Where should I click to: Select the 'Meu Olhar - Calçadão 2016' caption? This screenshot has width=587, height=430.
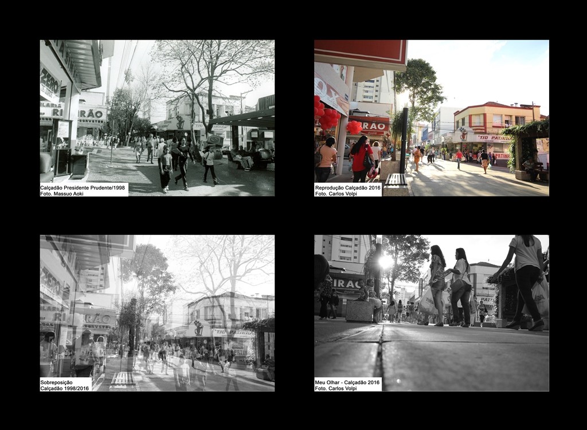point(347,381)
